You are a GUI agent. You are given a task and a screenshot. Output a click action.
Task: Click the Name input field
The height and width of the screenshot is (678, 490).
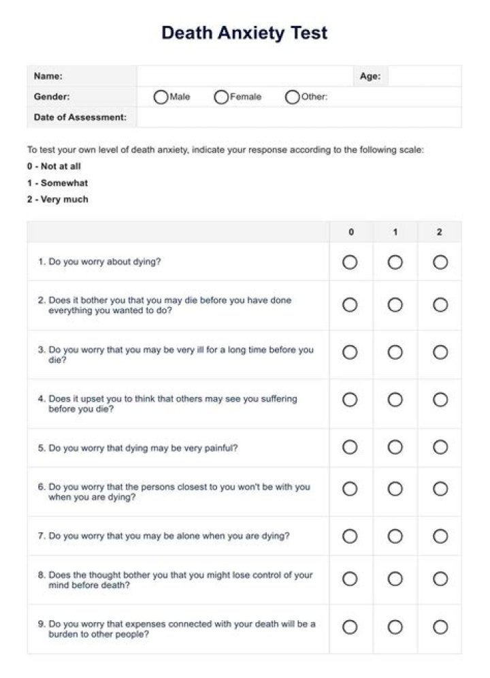point(245,76)
